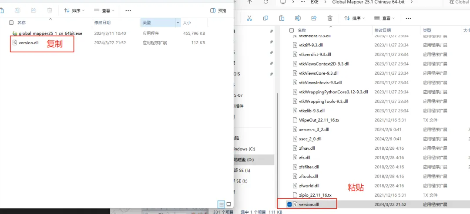Viewport: 470px width, 214px height.
Task: Click Global Mapper 25.1 Chinese 64-bit breadcrumb
Action: [x=369, y=2]
